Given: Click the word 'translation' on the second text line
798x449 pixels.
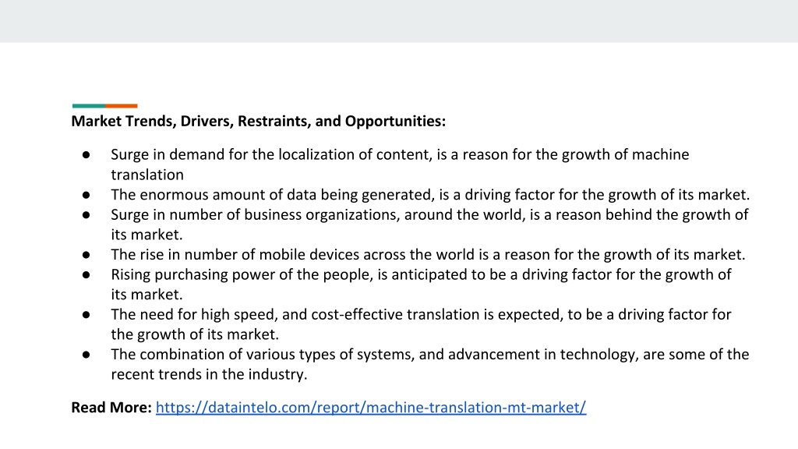Looking at the screenshot, I should (147, 175).
